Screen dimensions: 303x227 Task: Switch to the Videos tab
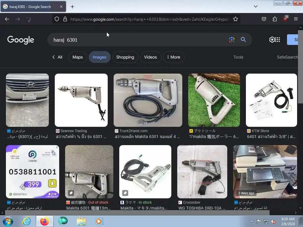pyautogui.click(x=150, y=57)
